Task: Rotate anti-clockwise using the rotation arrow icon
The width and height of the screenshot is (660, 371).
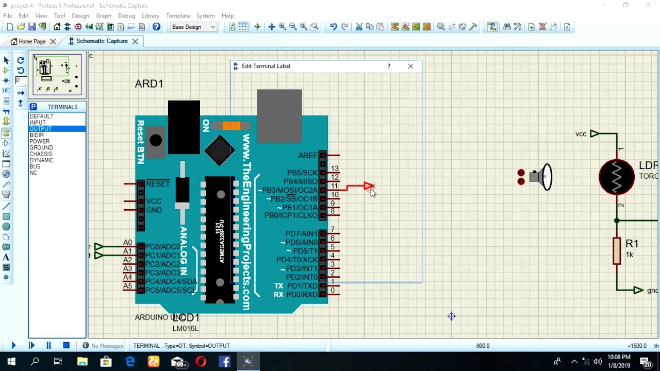Action: (21, 71)
